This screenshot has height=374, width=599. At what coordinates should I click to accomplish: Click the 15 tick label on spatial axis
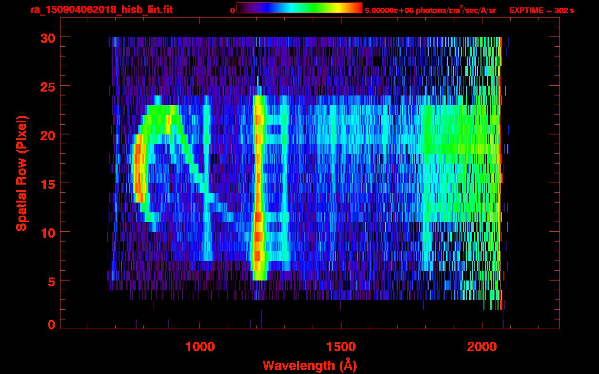(48, 183)
